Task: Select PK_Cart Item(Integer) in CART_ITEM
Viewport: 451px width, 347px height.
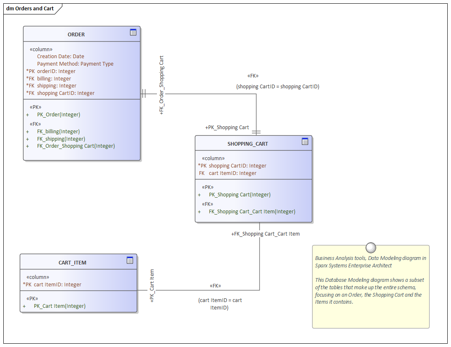Action: coord(60,306)
